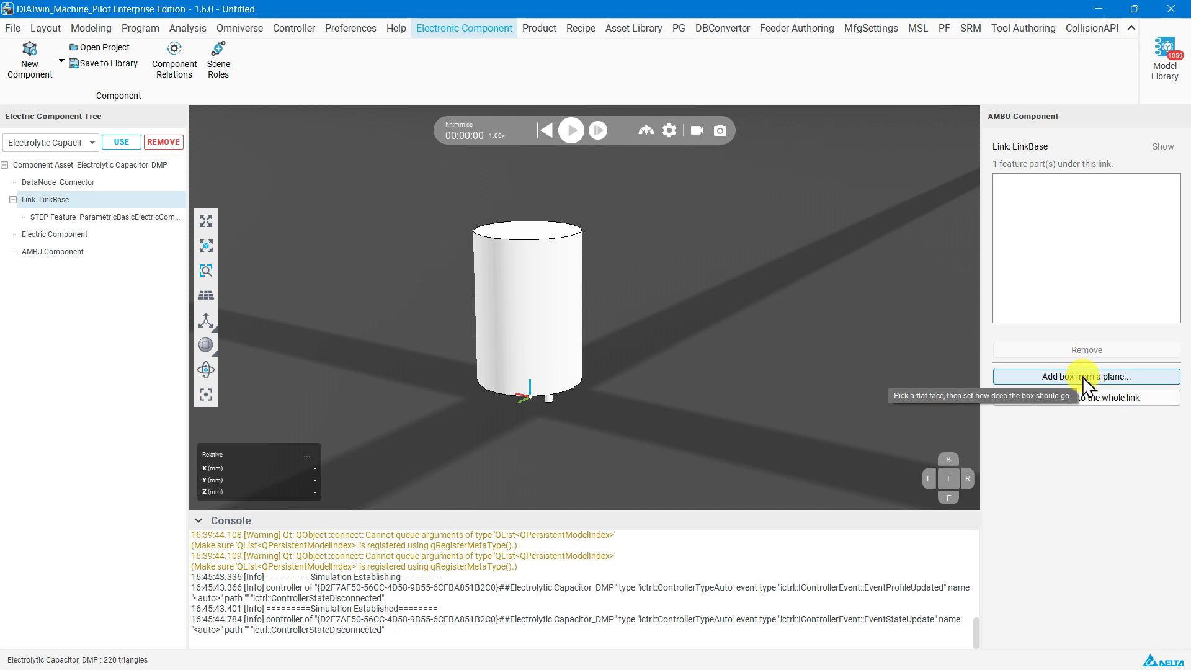1191x670 pixels.
Task: Open the shading sphere options
Action: coord(206,346)
